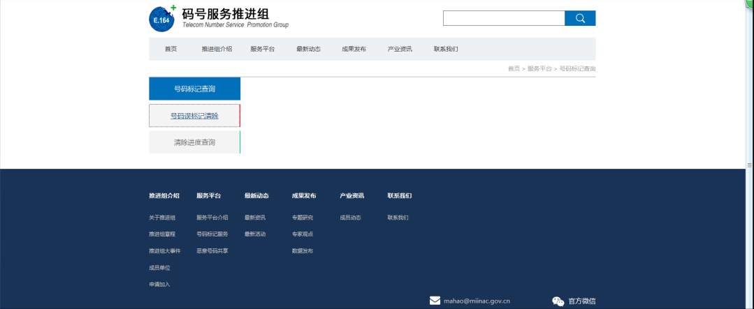
Task: Open footer link 推进组章程
Action: 162,234
